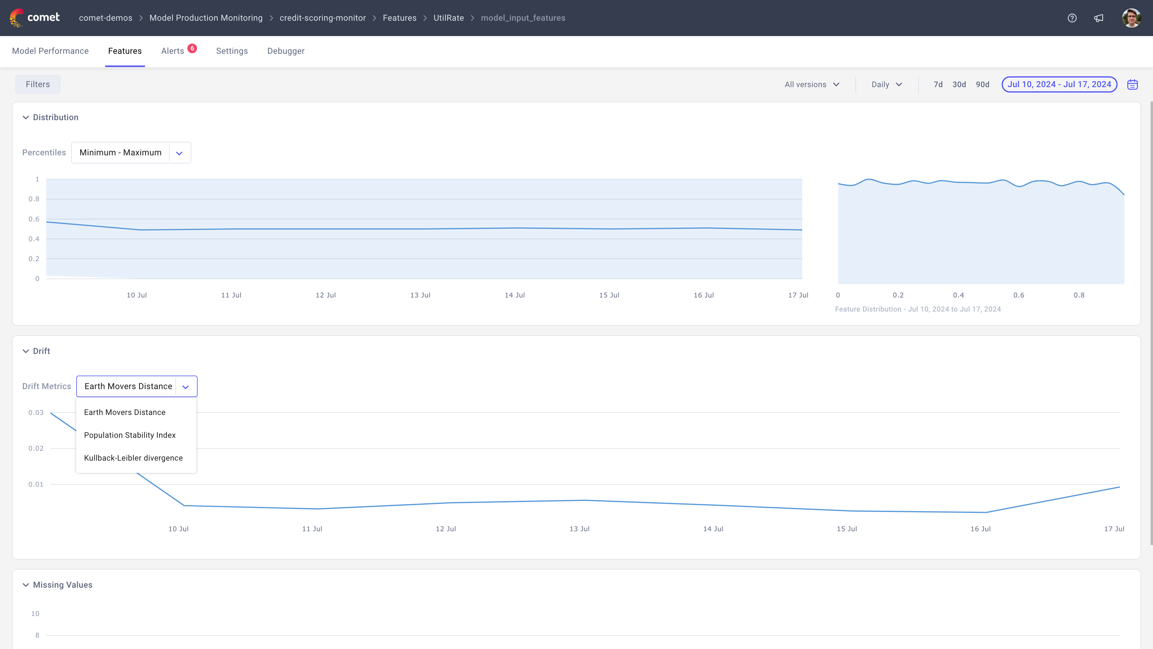Open the Daily interval dropdown
The height and width of the screenshot is (649, 1153).
[x=886, y=84]
